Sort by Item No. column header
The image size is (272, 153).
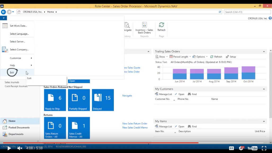160,131
